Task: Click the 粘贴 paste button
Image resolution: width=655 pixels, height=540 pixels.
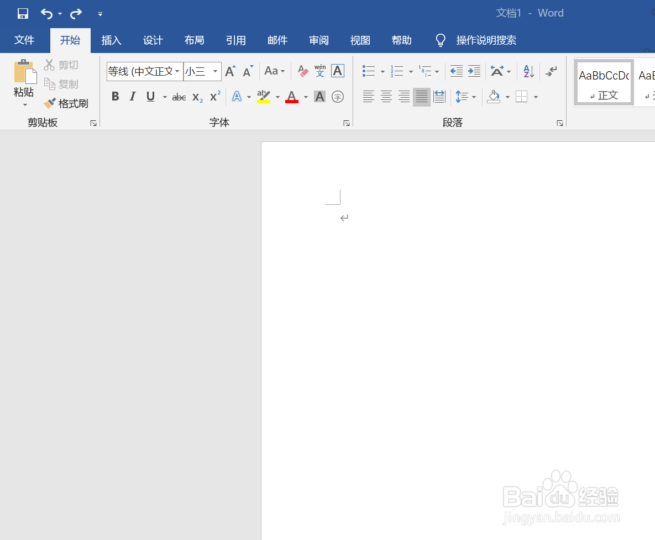Action: 25,78
